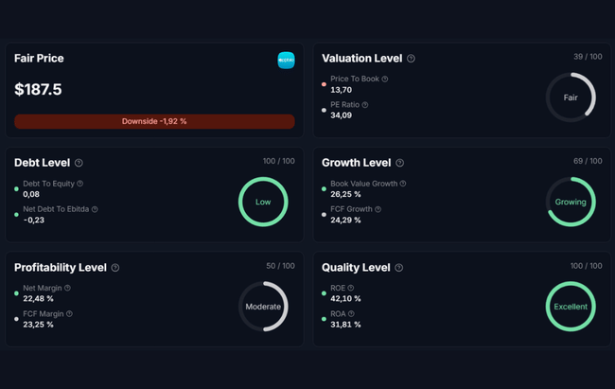Screen dimensions: 615x389
Task: Click info icon beside Debt To Equity
Action: 79,184
